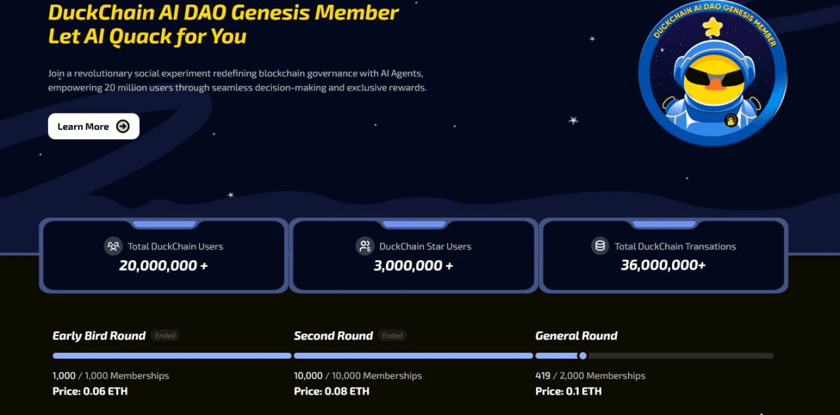
Task: Click the 3,000,000 + star users card
Action: point(413,256)
